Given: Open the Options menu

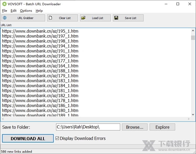Looking at the screenshot, I should 26,11.
